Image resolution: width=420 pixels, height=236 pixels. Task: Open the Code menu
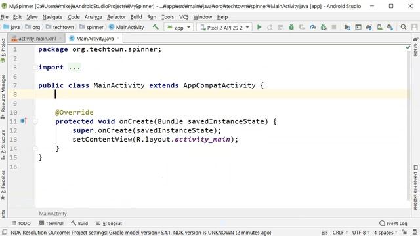pos(73,17)
